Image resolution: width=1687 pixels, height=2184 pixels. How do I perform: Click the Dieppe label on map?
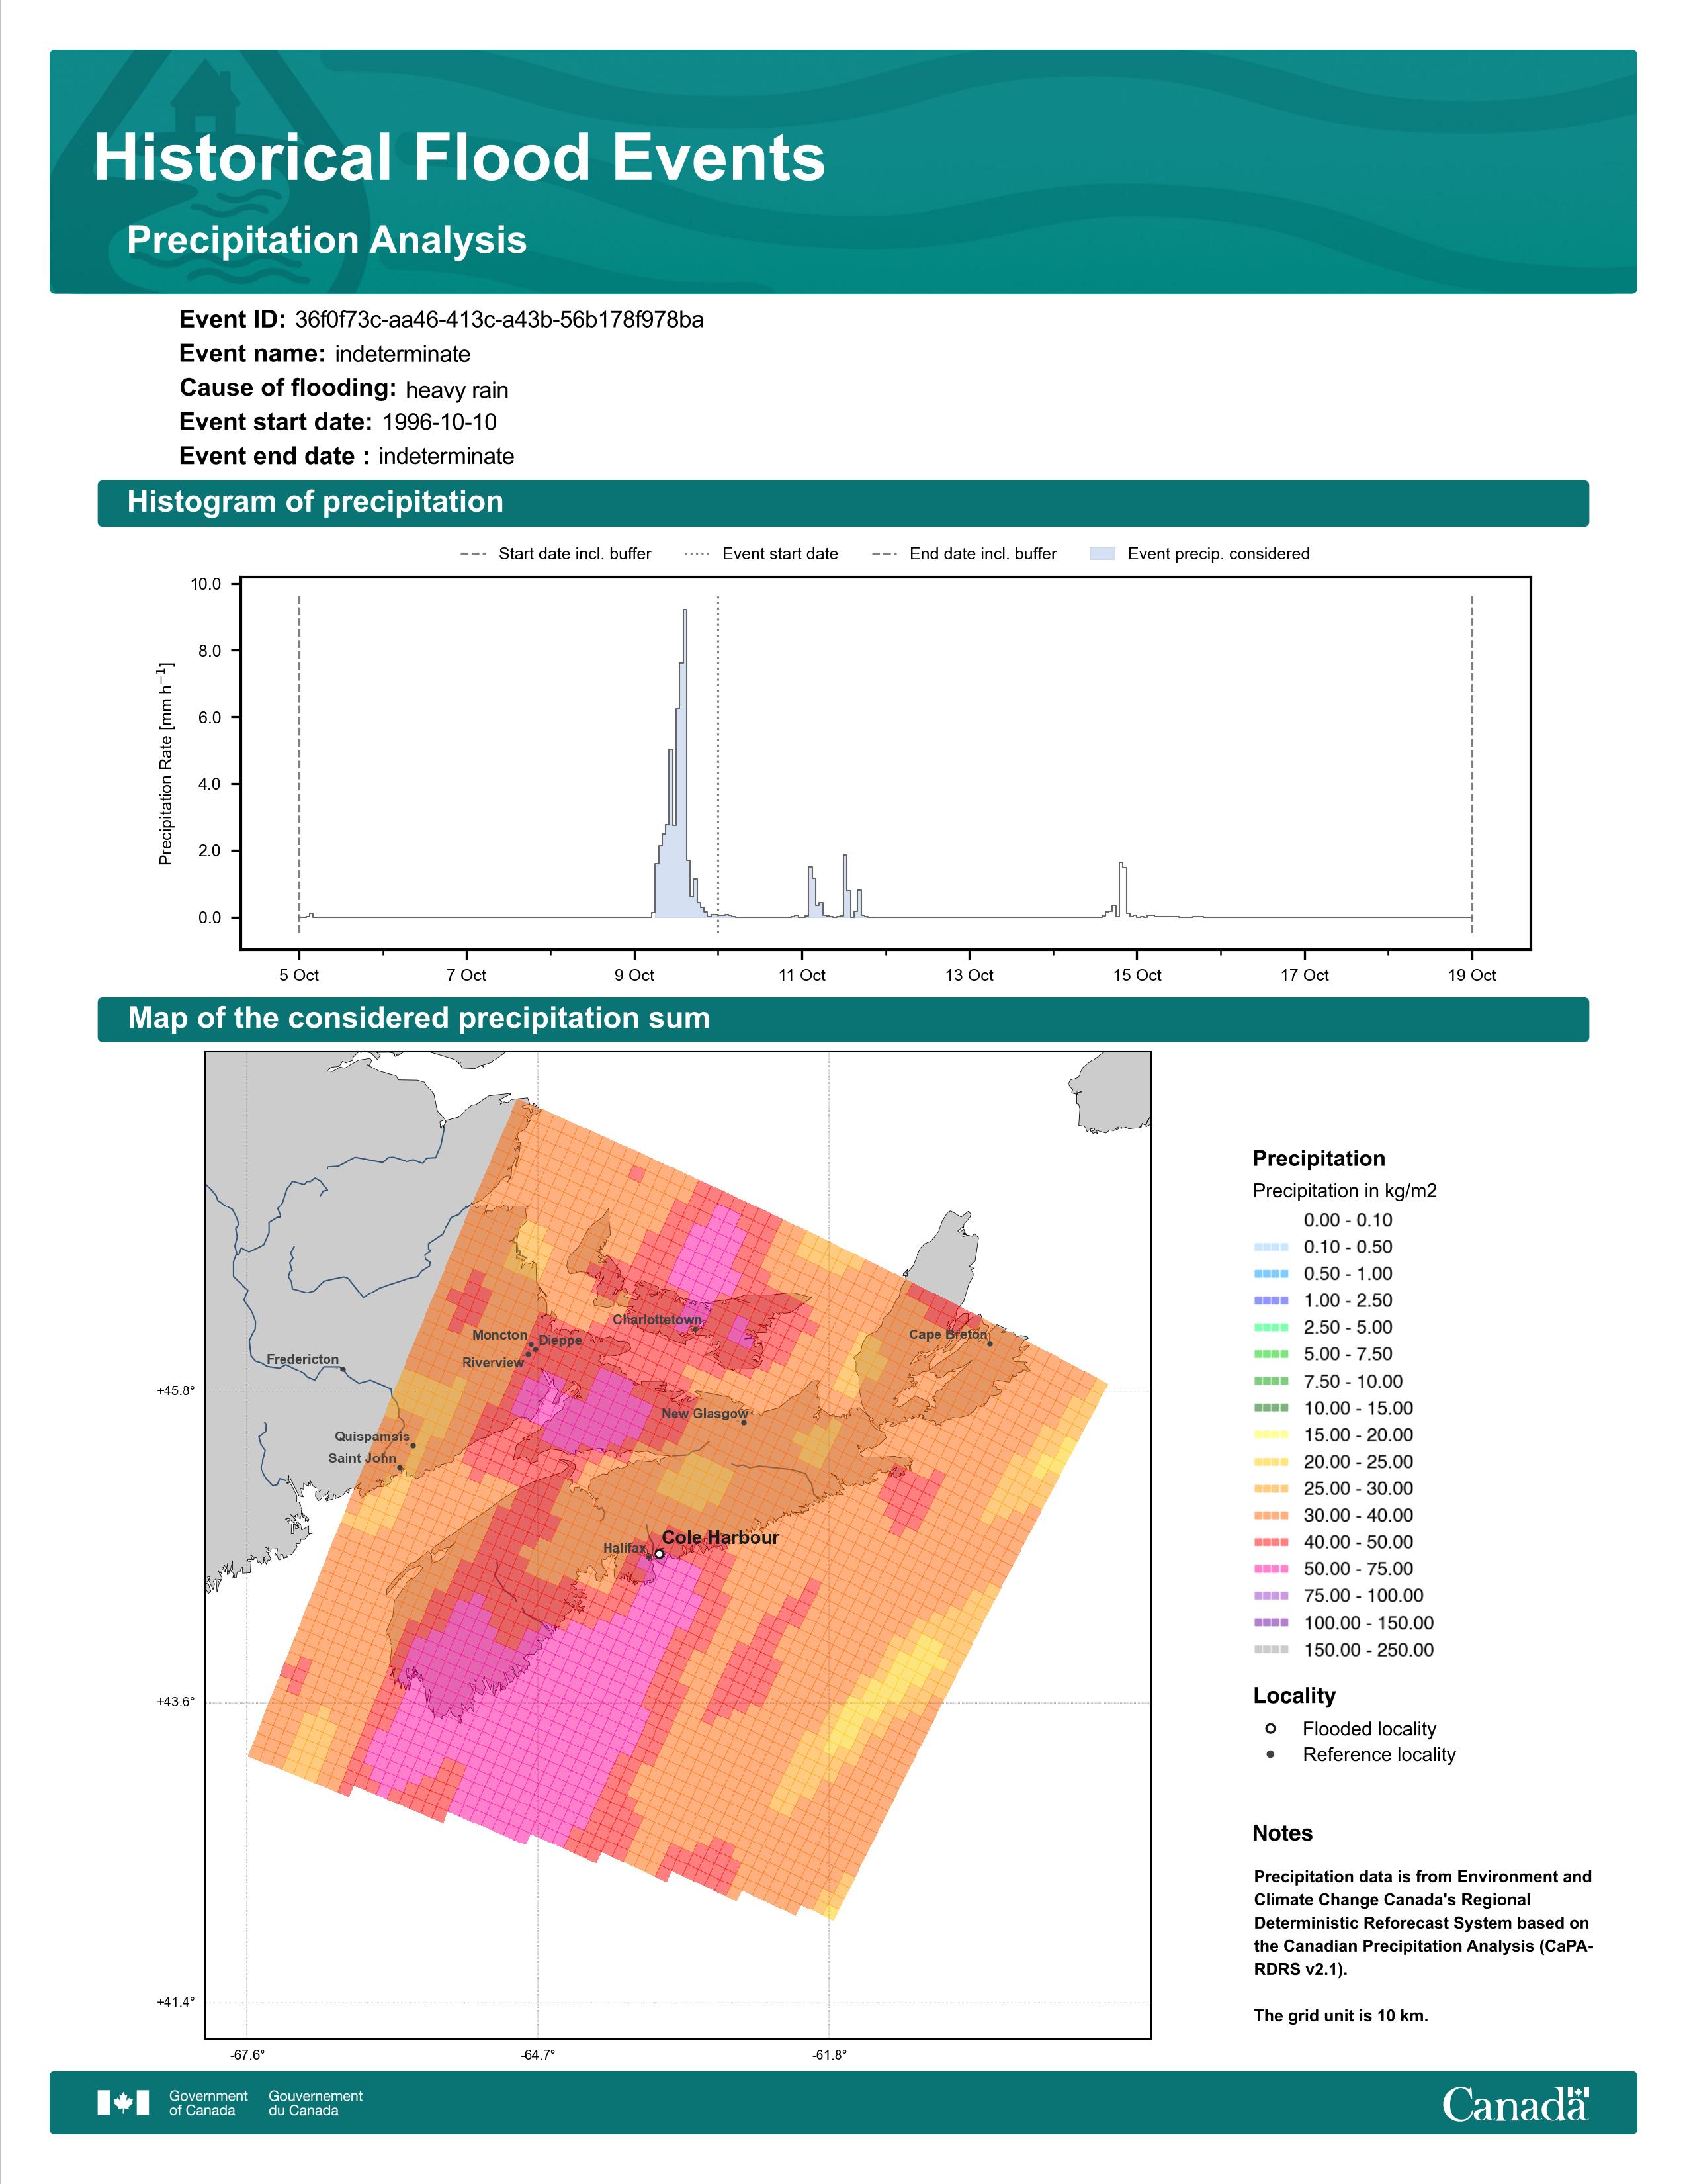560,1340
